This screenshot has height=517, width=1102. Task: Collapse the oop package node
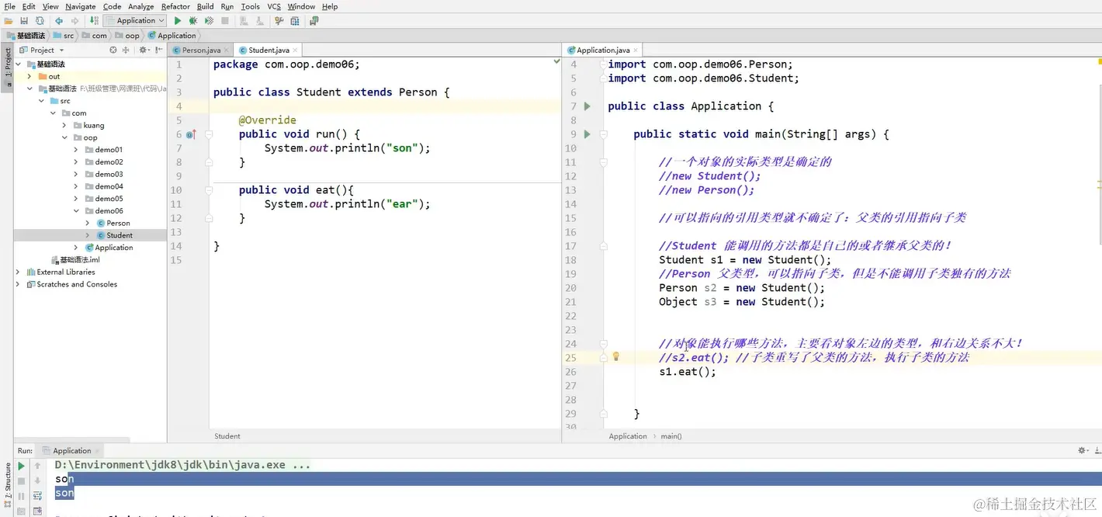[x=64, y=137]
